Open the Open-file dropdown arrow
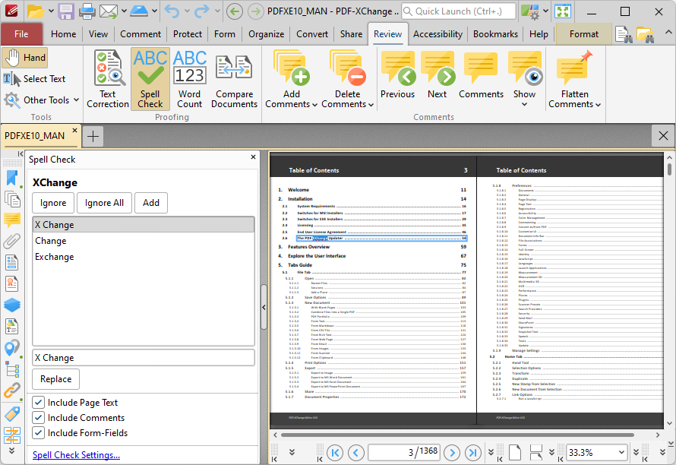676x465 pixels. click(51, 11)
